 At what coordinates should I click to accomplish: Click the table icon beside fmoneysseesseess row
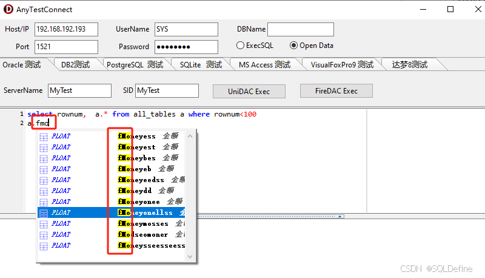[44, 246]
